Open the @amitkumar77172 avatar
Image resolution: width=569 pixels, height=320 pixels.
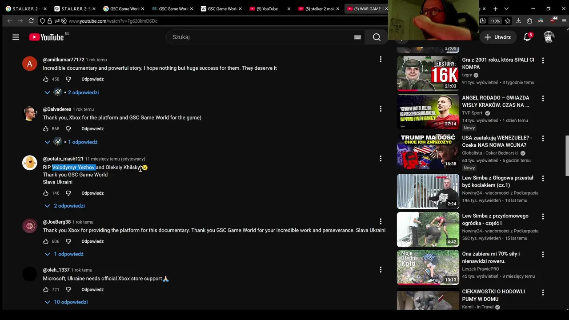pos(30,64)
